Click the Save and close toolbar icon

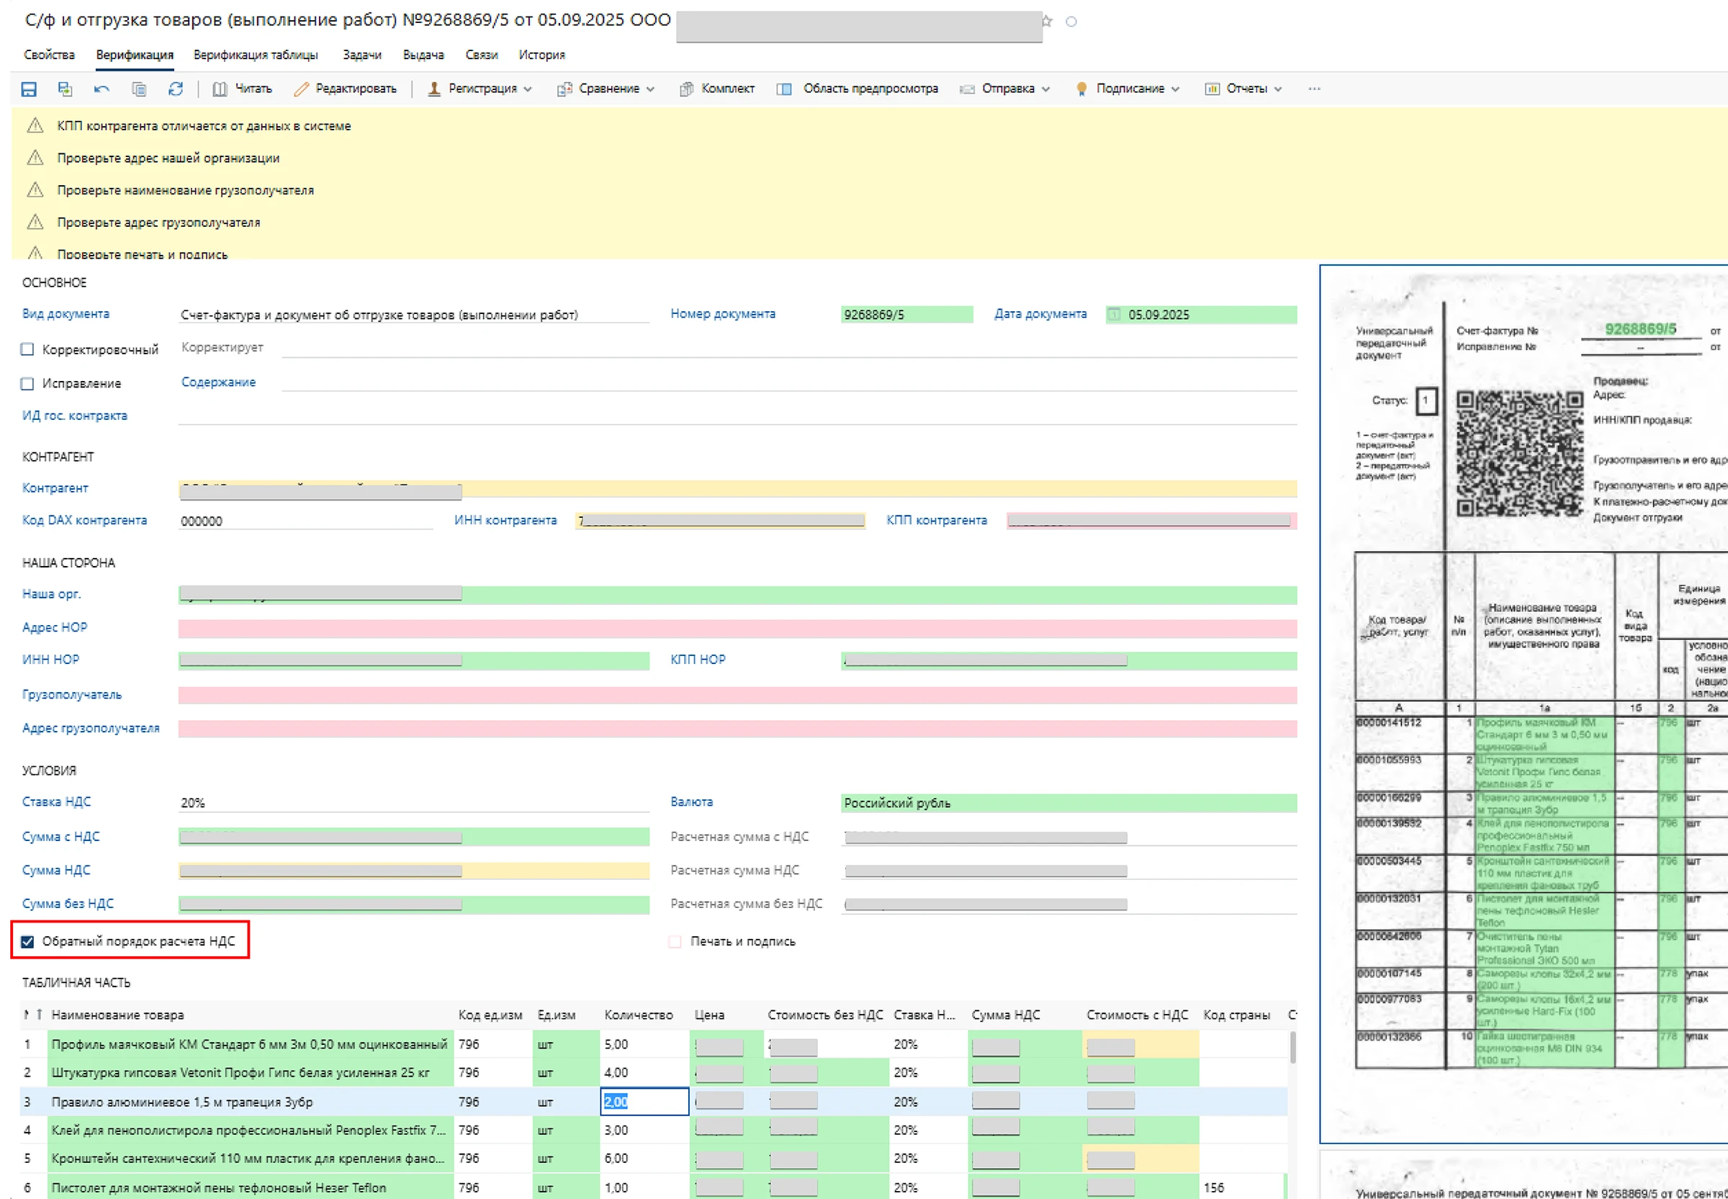coord(66,89)
